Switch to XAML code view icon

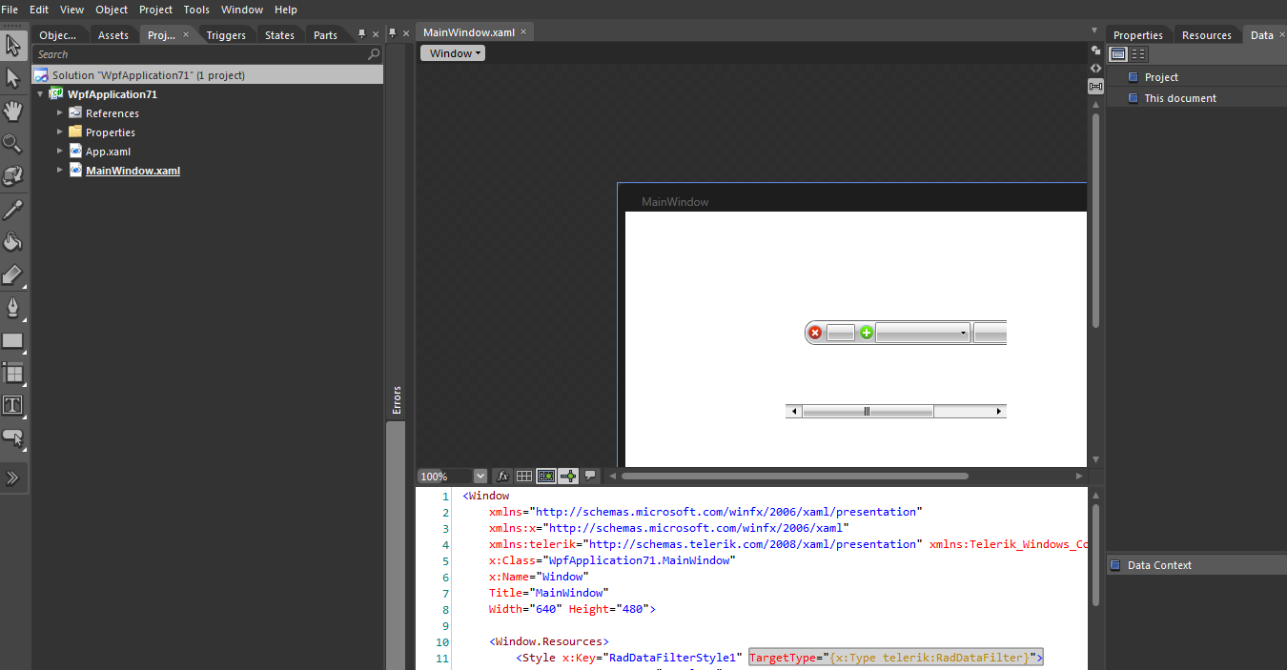click(x=1095, y=68)
